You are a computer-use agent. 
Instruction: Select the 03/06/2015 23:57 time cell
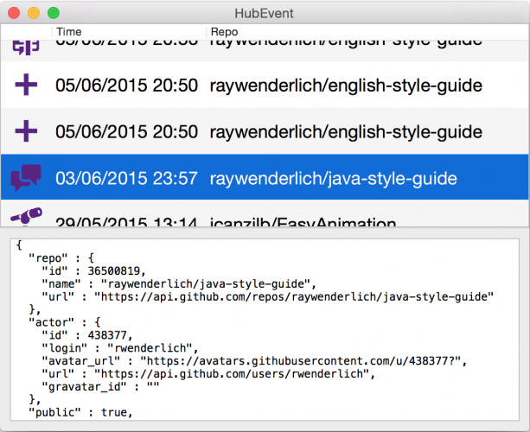click(x=126, y=178)
